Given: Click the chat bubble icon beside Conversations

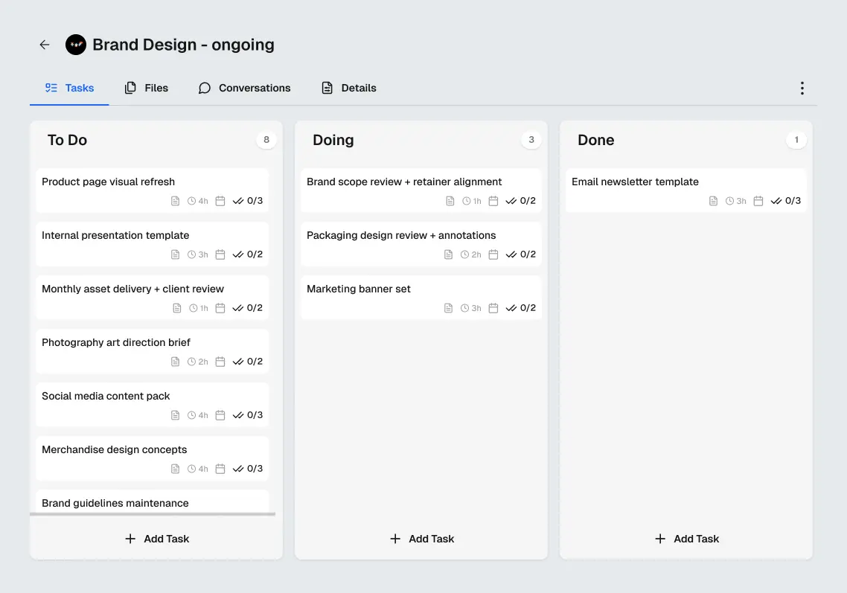Looking at the screenshot, I should [x=204, y=88].
